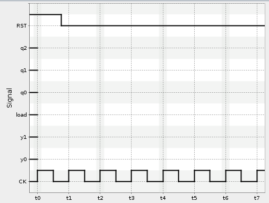The image size is (269, 203).
Task: Click the CK rising edge at t4
Action: coord(163,176)
